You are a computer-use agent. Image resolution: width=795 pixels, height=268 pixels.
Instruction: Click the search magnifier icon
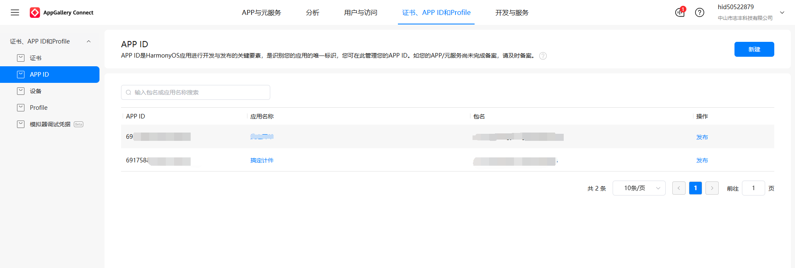(x=128, y=92)
